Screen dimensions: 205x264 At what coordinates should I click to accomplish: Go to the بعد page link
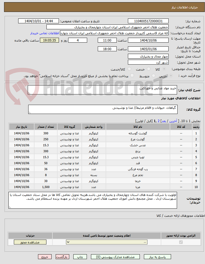tap(164, 121)
